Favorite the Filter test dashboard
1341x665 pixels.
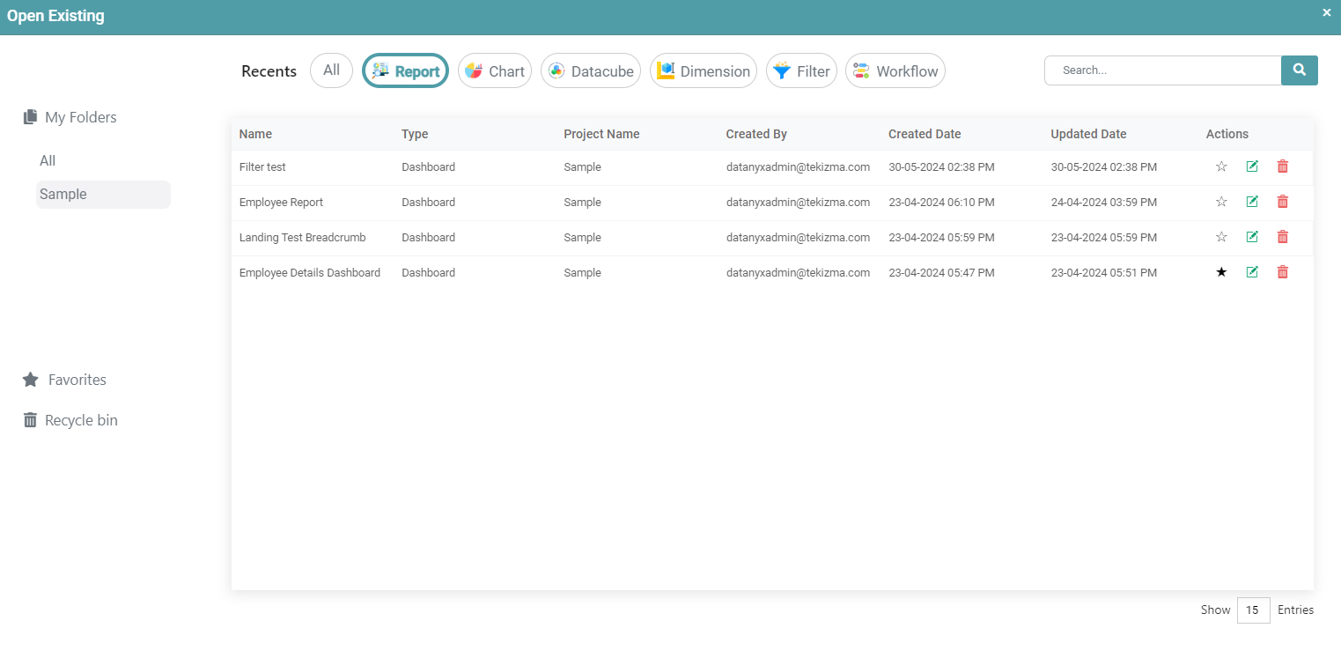point(1221,166)
